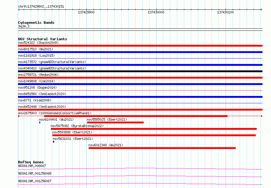Click the red bar under nsv5475082
Viewport: 271px width, 188px height.
click(154, 129)
